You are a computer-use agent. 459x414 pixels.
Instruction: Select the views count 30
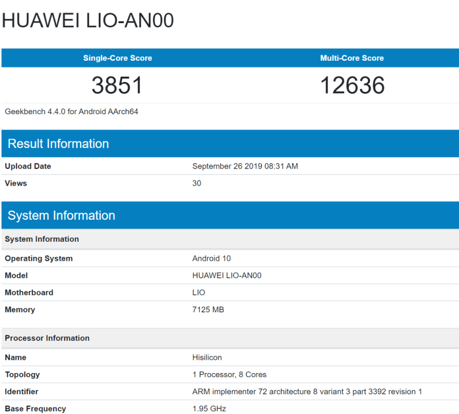point(197,183)
